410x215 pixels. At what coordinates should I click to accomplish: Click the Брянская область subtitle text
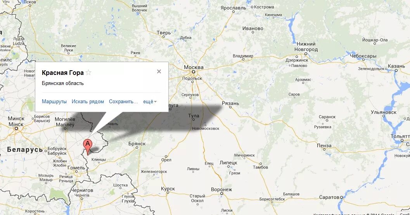pos(63,83)
